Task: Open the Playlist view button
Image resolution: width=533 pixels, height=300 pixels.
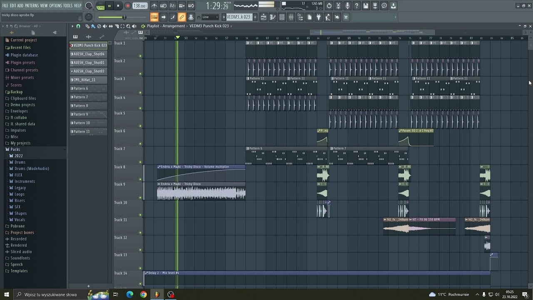Action: coord(264,17)
